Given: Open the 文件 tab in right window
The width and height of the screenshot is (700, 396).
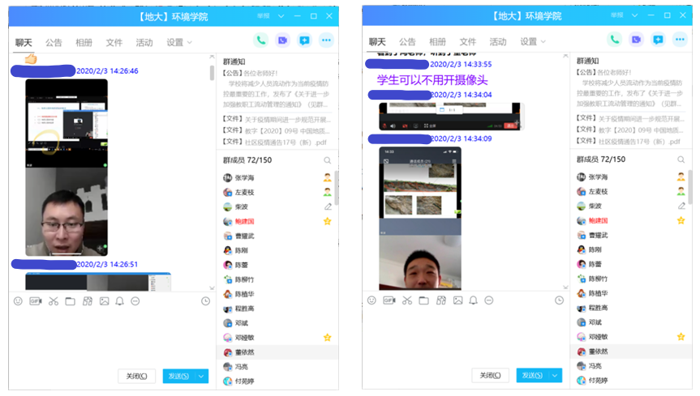Looking at the screenshot, I should pyautogui.click(x=468, y=42).
